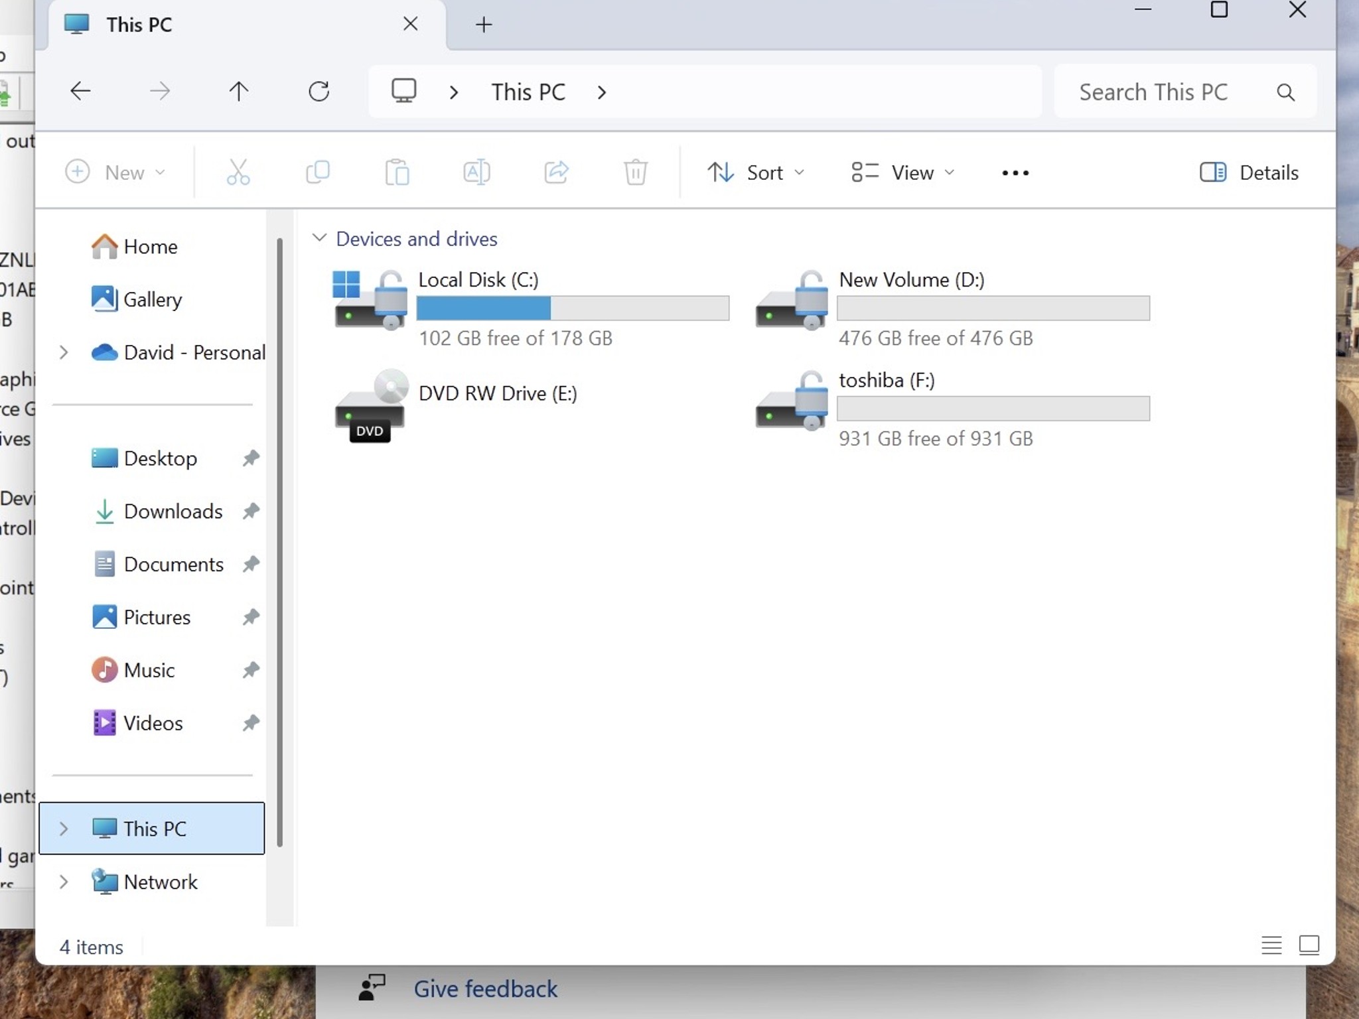This screenshot has width=1359, height=1019.
Task: Click the Copy icon in toolbar
Action: (x=318, y=172)
